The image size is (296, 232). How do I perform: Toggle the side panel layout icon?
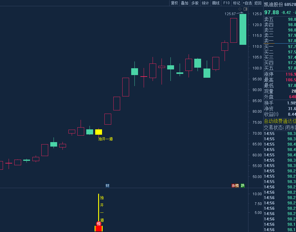[245, 9]
